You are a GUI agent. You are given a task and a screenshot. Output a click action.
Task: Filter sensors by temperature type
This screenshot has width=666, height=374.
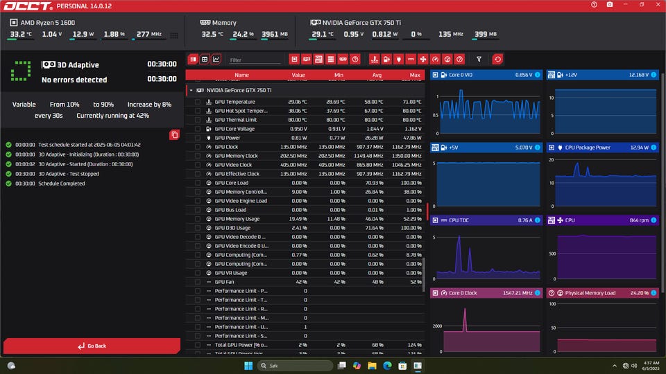tap(374, 60)
